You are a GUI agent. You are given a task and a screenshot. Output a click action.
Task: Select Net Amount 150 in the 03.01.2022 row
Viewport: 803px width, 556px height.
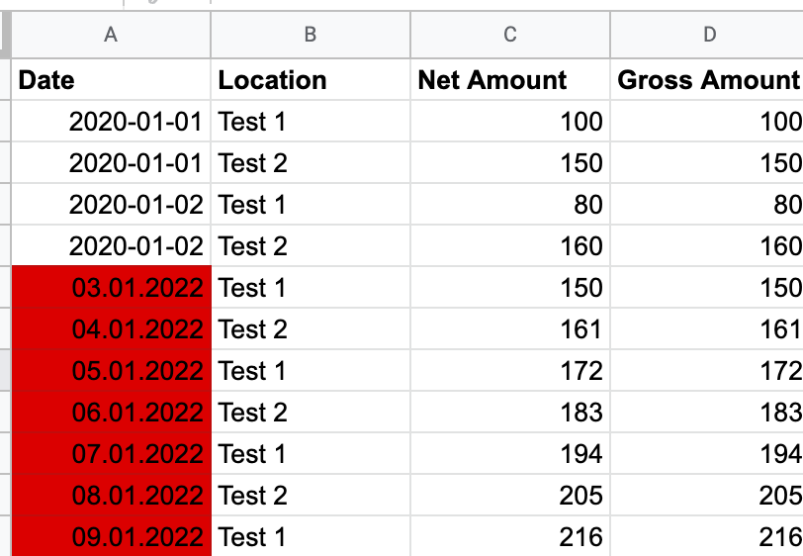tap(510, 288)
